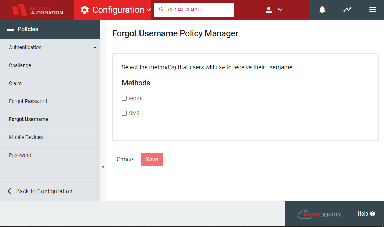The width and height of the screenshot is (384, 227).
Task: Click the Policies list icon in the sidebar
Action: [10, 29]
